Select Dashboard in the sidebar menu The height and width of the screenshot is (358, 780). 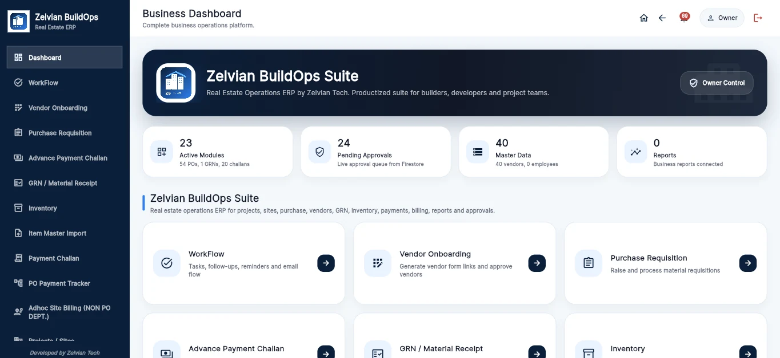coord(65,57)
